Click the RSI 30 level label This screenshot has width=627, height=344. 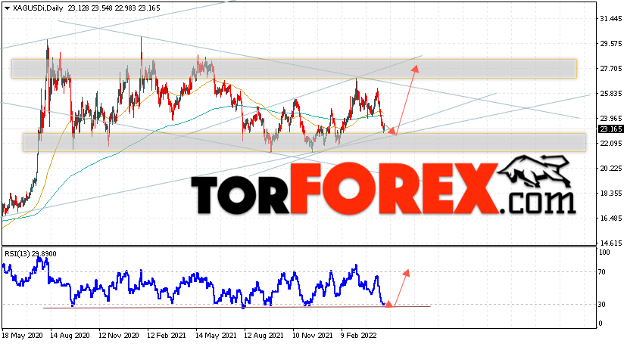click(602, 305)
